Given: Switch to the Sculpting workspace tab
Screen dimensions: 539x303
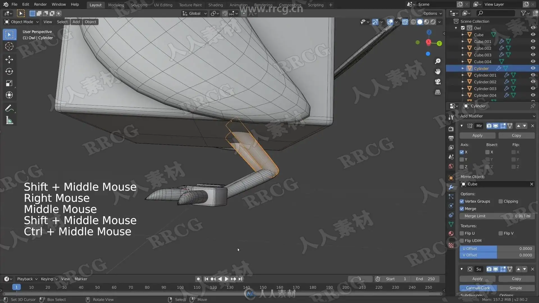Looking at the screenshot, I should click(x=139, y=5).
